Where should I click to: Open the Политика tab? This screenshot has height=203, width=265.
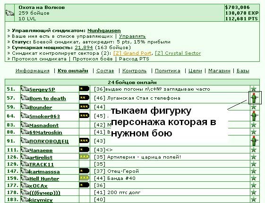point(168,71)
